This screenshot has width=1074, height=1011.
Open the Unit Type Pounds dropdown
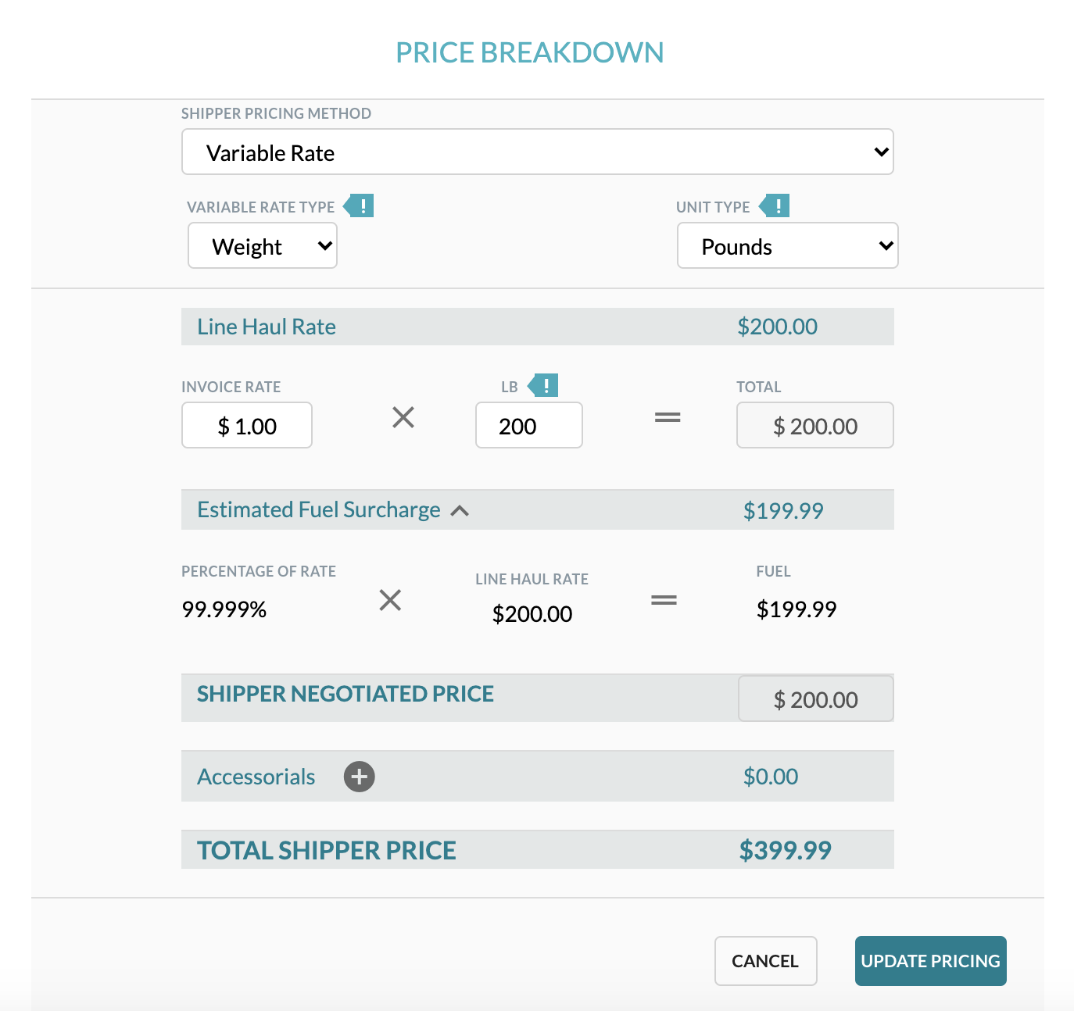[787, 246]
